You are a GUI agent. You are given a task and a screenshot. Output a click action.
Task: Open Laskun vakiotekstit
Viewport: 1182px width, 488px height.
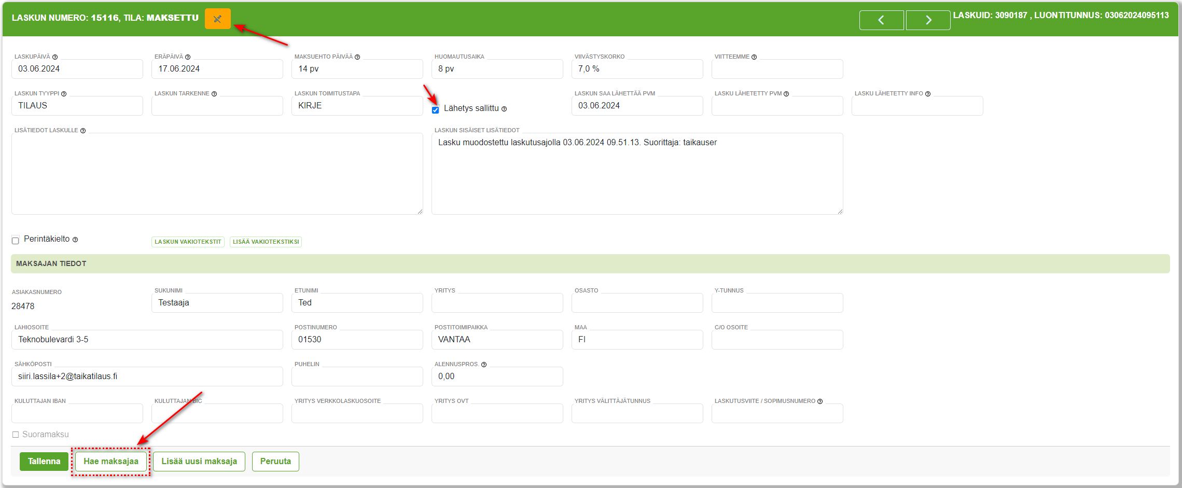tap(188, 242)
